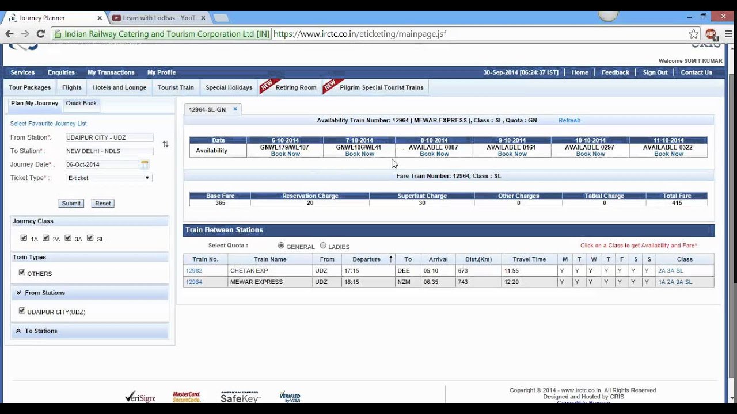Select class SL for CHETAK EXP
Screen dimensions: 737x414
[x=679, y=270]
